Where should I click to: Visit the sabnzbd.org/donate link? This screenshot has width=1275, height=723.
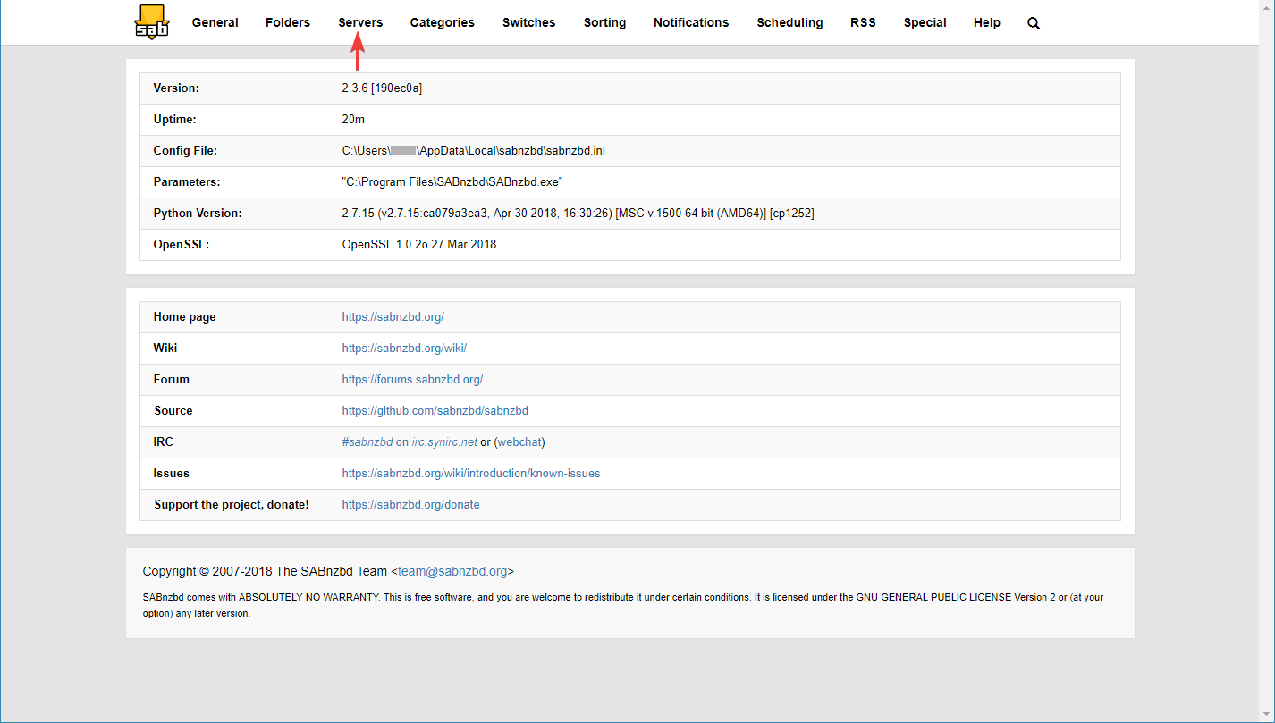pos(410,504)
